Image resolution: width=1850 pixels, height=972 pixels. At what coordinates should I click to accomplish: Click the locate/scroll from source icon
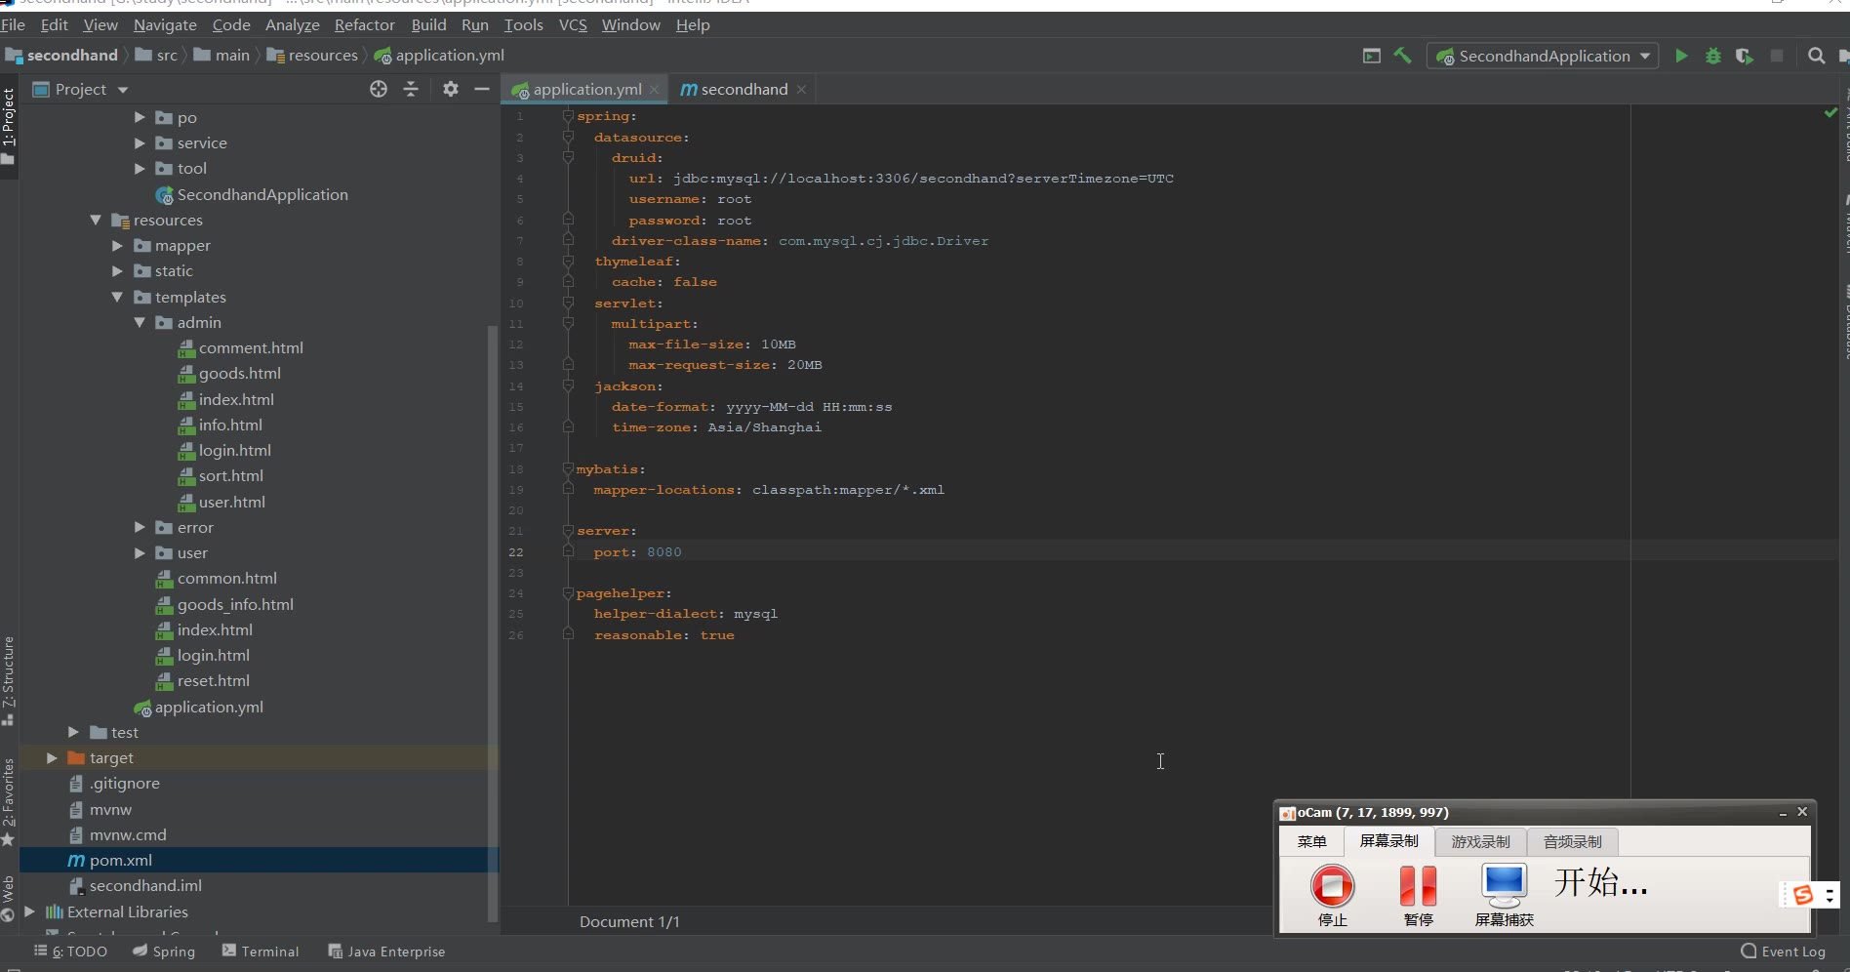point(379,90)
